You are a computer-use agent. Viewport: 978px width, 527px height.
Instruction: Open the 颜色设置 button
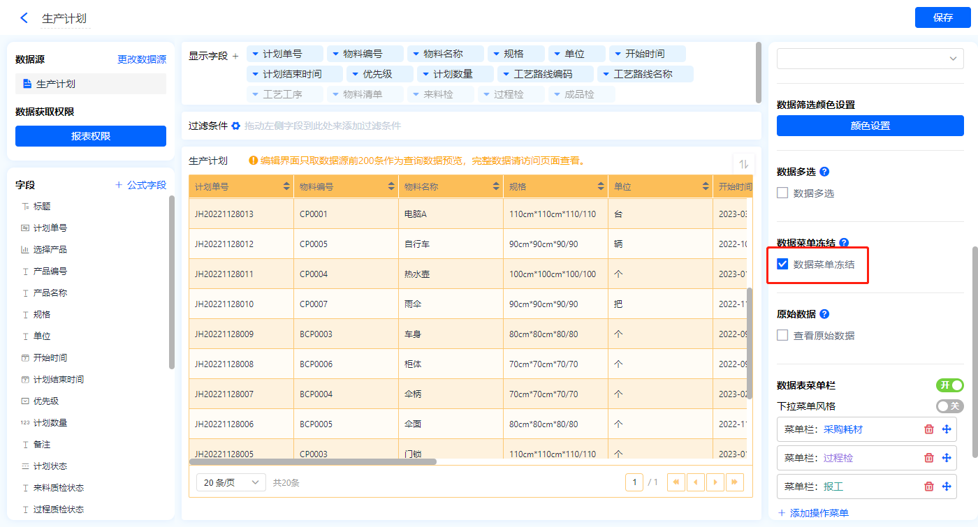coord(870,126)
